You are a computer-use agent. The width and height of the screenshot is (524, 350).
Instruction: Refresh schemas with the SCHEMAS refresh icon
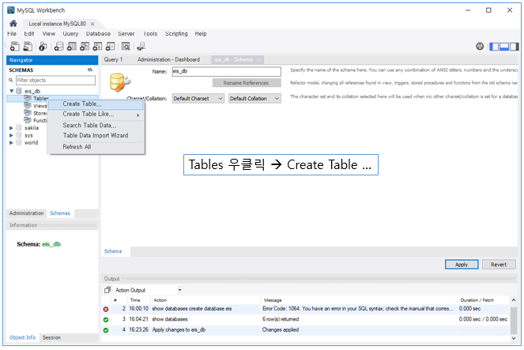90,70
